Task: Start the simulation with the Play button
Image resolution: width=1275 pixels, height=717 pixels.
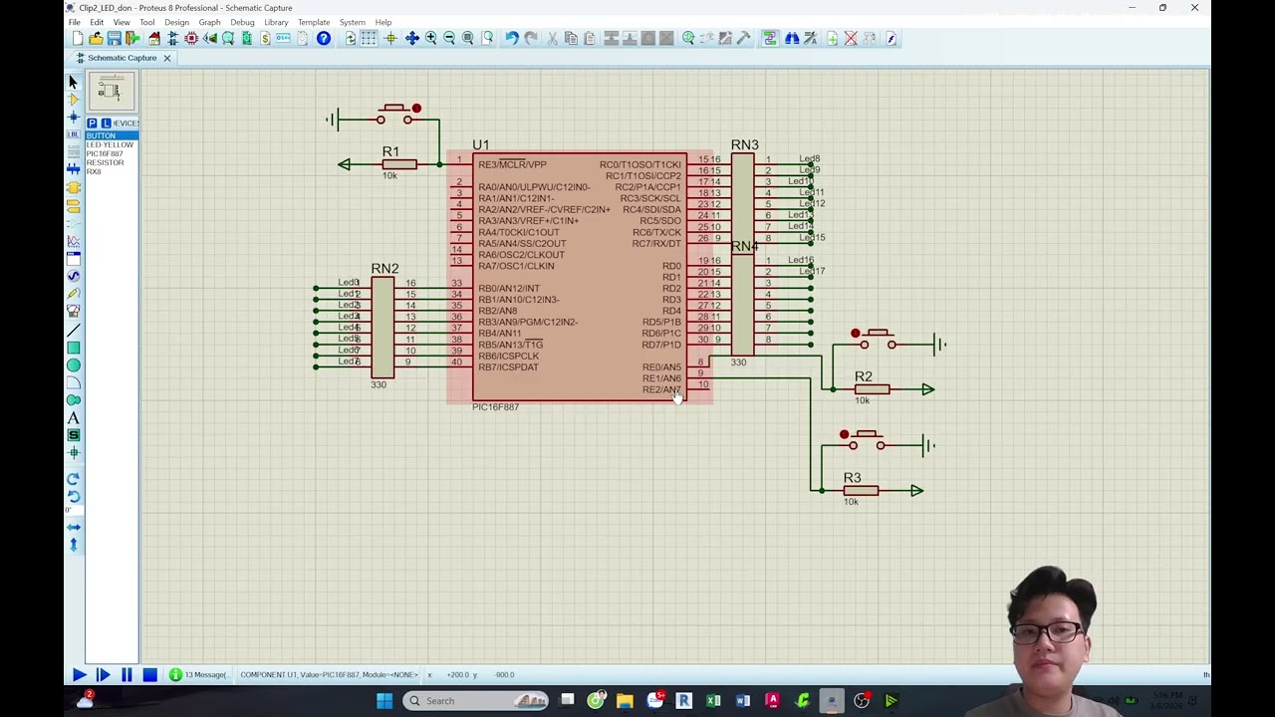Action: click(79, 675)
